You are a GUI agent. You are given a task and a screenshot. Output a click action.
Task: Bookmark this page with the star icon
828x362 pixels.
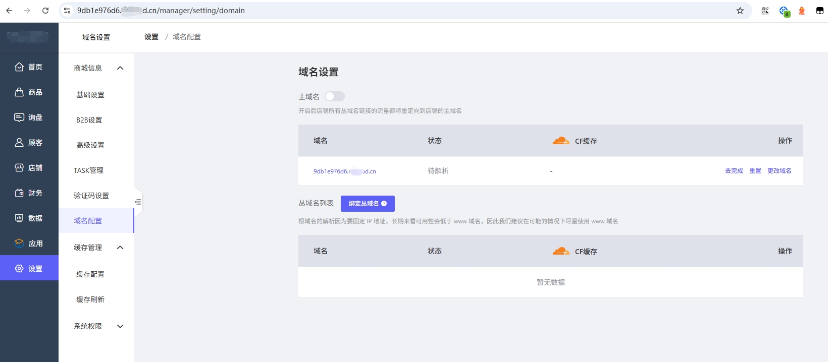click(x=740, y=11)
